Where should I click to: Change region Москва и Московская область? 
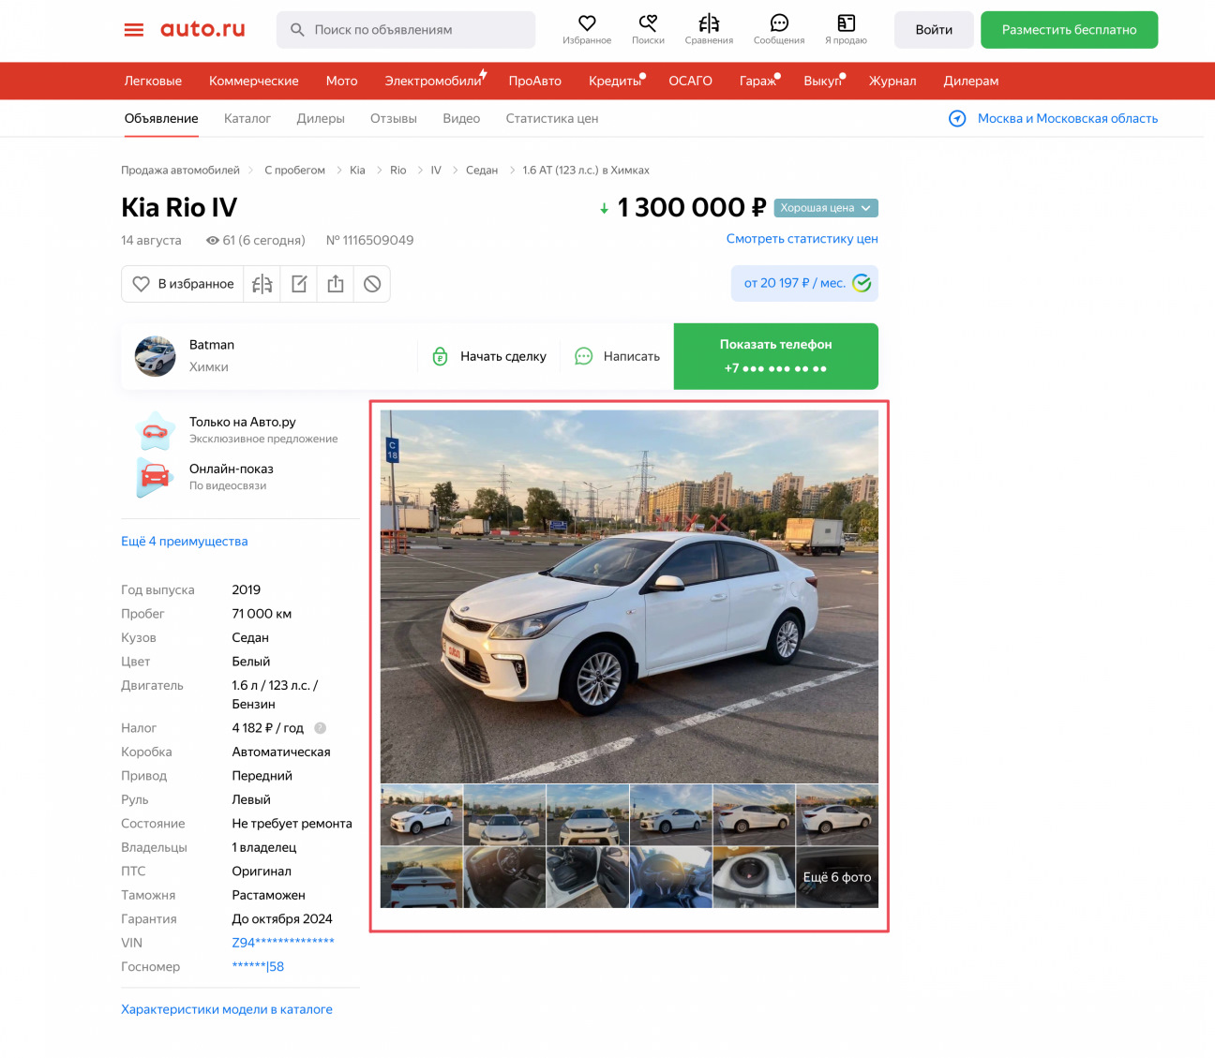1068,118
